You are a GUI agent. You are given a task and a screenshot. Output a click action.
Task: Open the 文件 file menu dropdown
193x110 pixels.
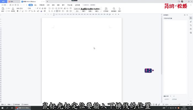(4, 5)
